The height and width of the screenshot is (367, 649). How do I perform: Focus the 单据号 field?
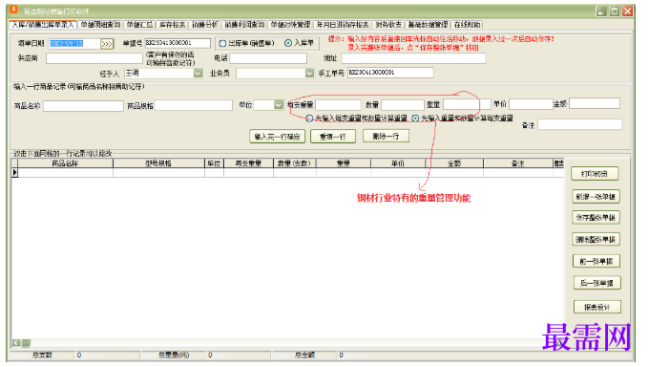click(x=178, y=43)
